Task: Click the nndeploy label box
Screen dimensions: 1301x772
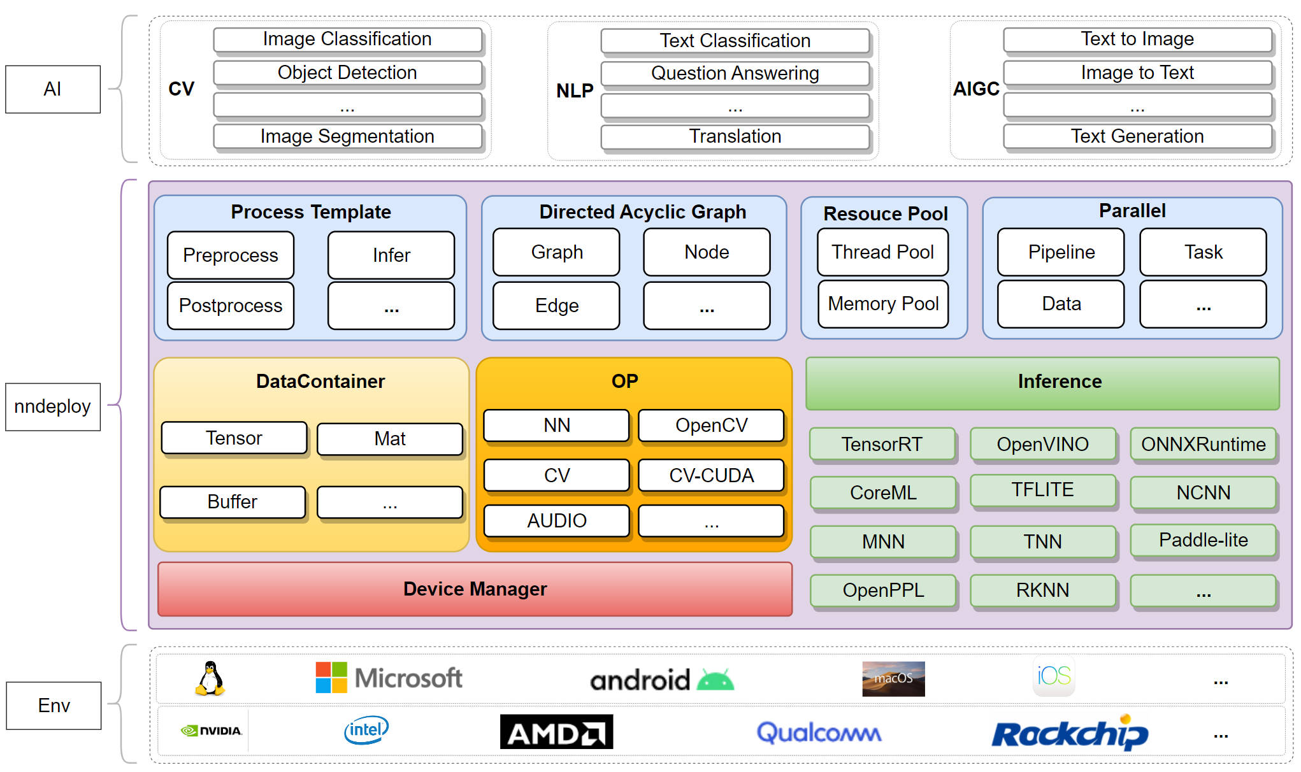Action: tap(53, 406)
